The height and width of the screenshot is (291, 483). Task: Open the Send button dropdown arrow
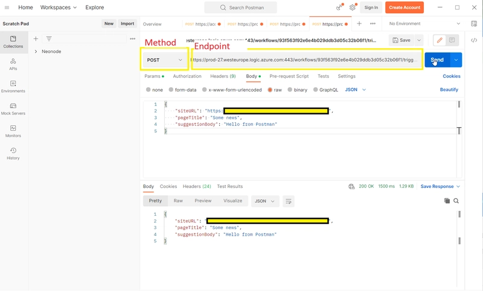(456, 60)
